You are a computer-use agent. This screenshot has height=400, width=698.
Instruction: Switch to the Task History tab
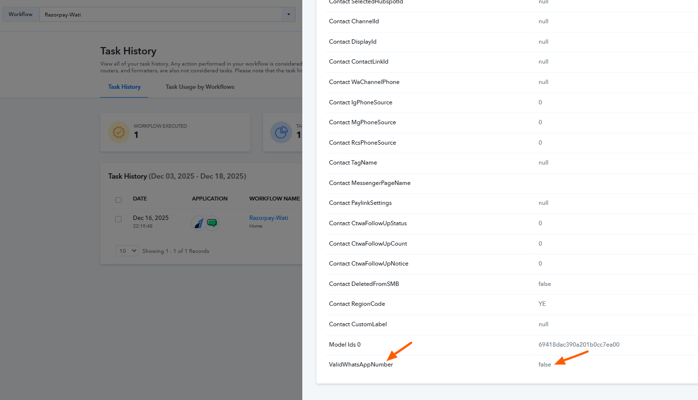(124, 87)
